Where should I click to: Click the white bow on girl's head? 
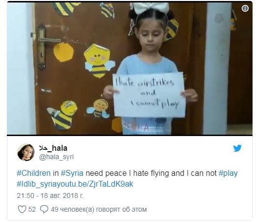[x=151, y=7]
